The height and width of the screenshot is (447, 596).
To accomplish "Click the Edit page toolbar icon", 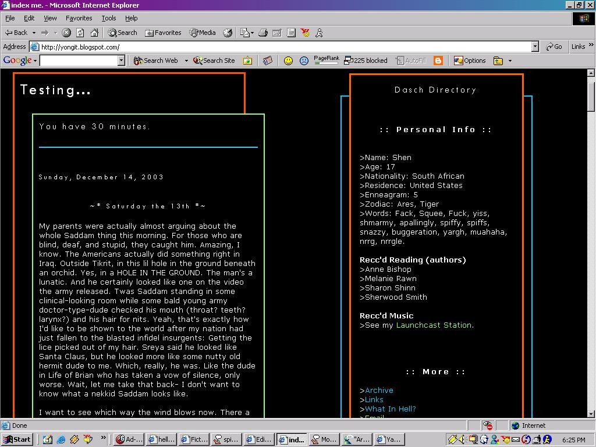I will pos(277,33).
